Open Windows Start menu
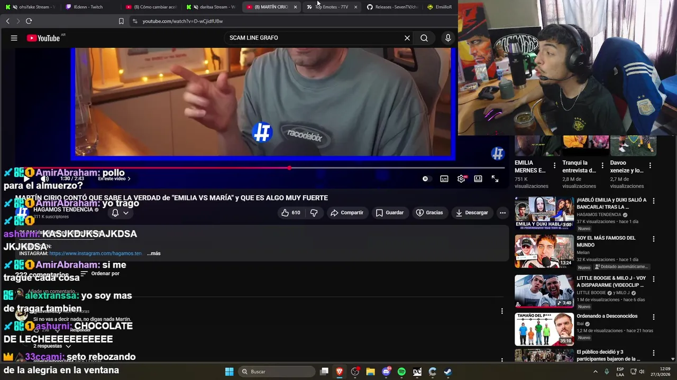 [230, 372]
